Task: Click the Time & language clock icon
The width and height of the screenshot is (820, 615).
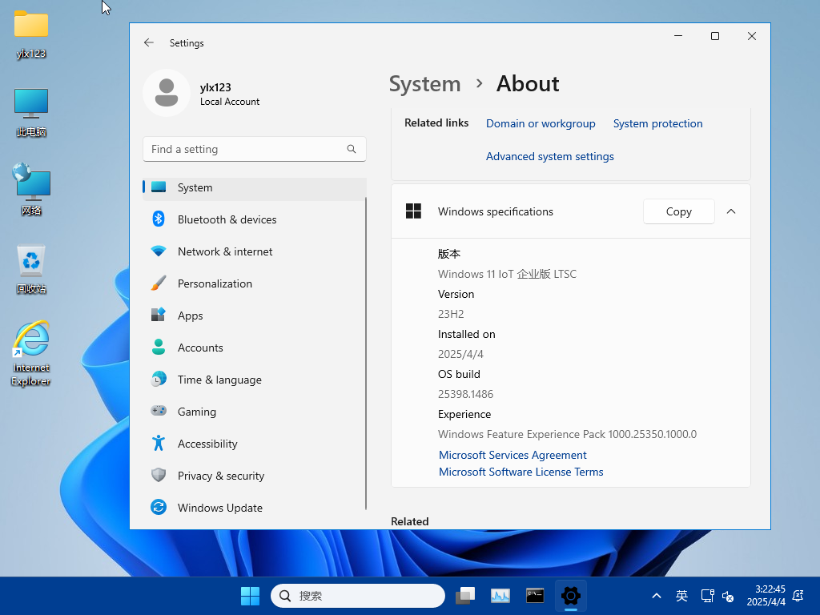Action: point(159,379)
